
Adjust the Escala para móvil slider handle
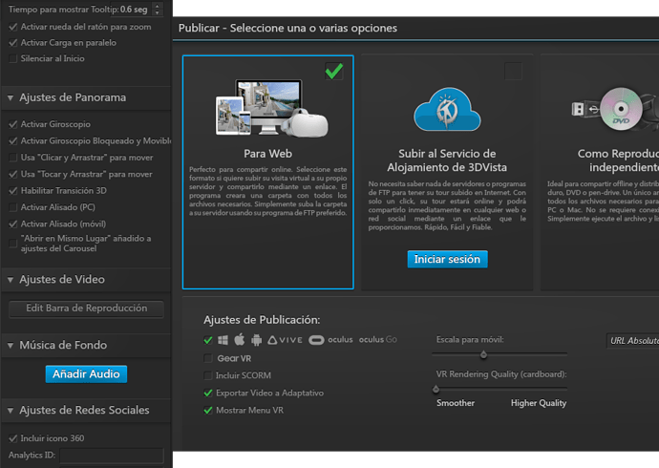click(483, 355)
